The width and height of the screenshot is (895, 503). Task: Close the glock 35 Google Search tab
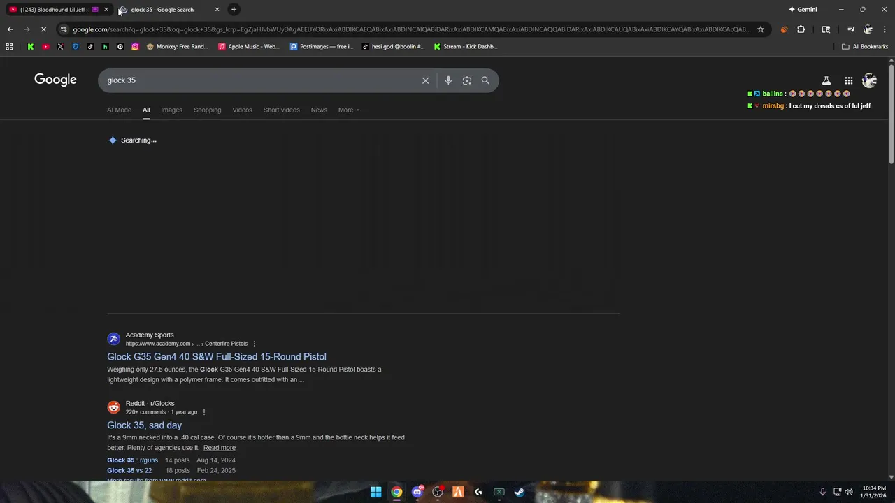pyautogui.click(x=217, y=10)
